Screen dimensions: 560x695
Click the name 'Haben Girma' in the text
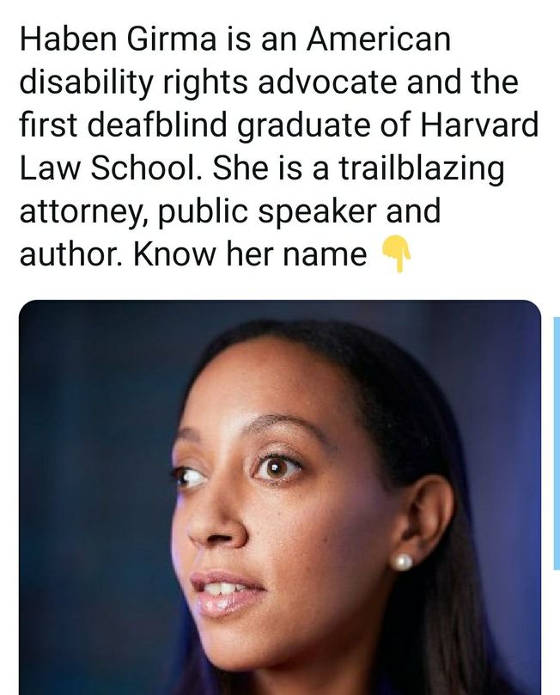tap(117, 39)
